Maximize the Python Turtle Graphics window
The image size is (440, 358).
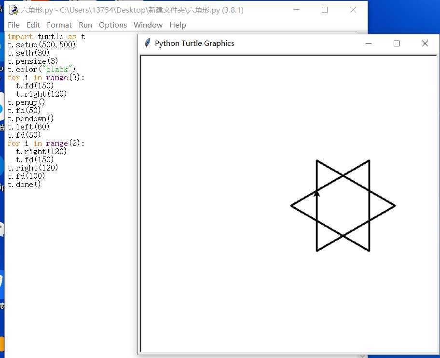pyautogui.click(x=396, y=43)
